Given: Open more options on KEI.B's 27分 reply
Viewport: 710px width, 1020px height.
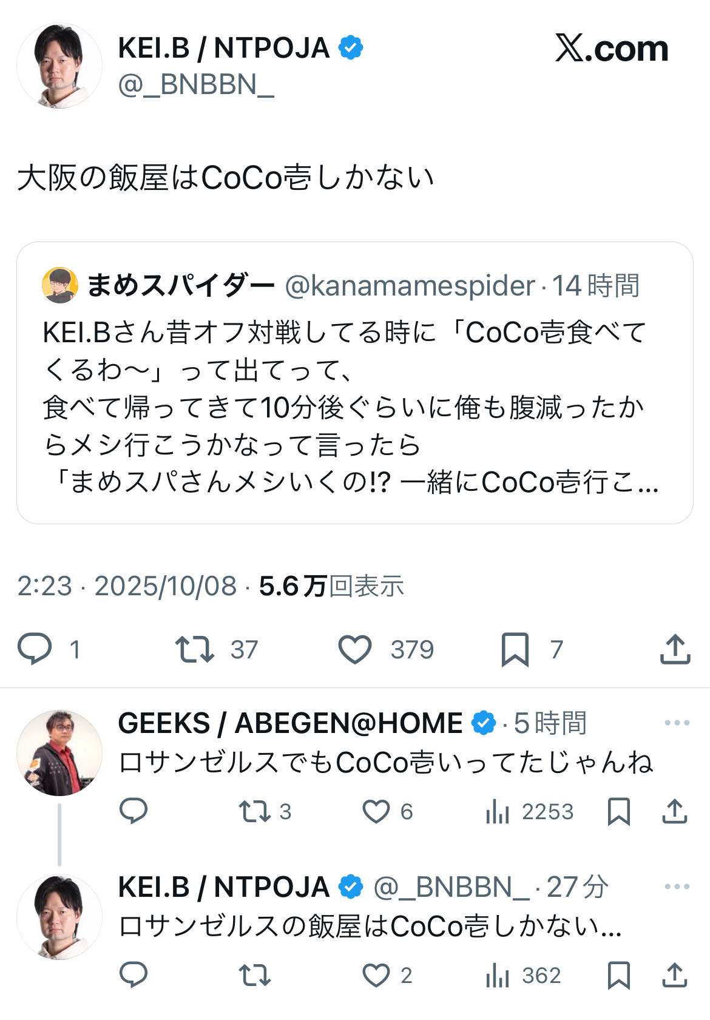Looking at the screenshot, I should click(x=677, y=887).
